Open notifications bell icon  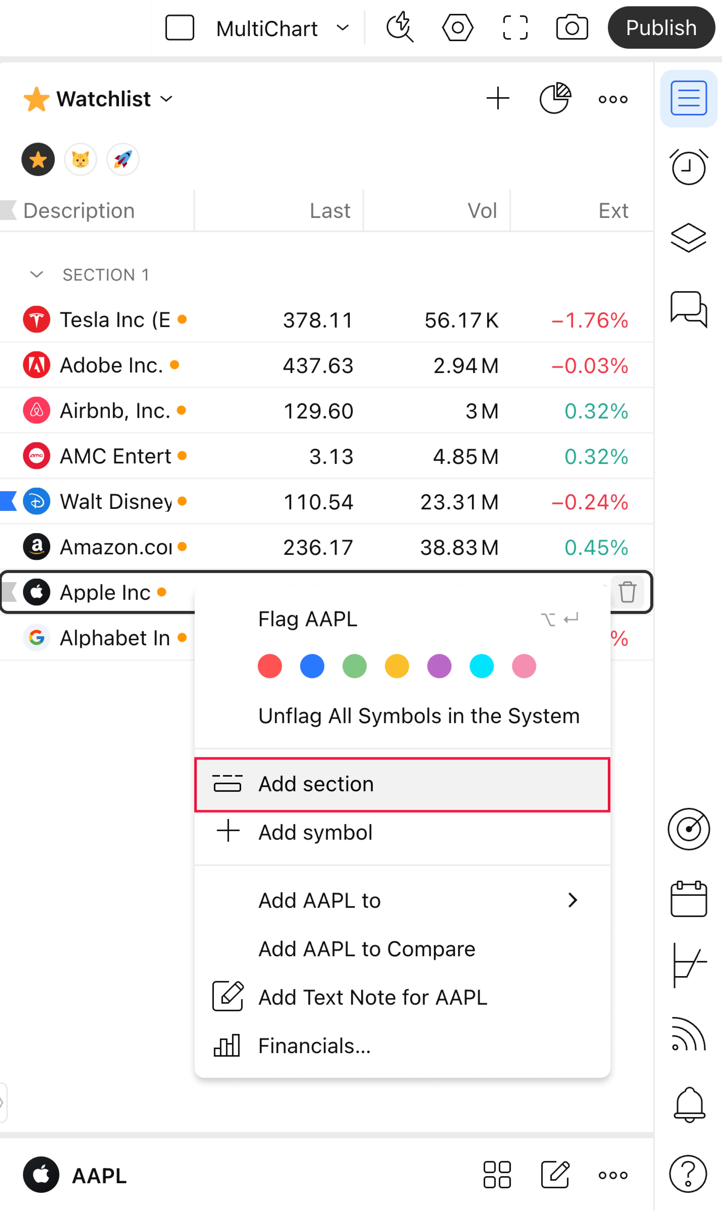(x=688, y=1104)
